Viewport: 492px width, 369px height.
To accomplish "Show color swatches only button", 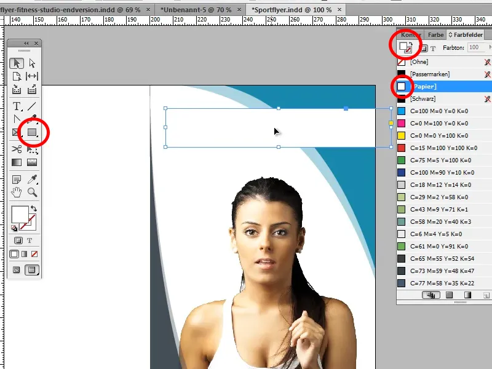I will point(450,295).
